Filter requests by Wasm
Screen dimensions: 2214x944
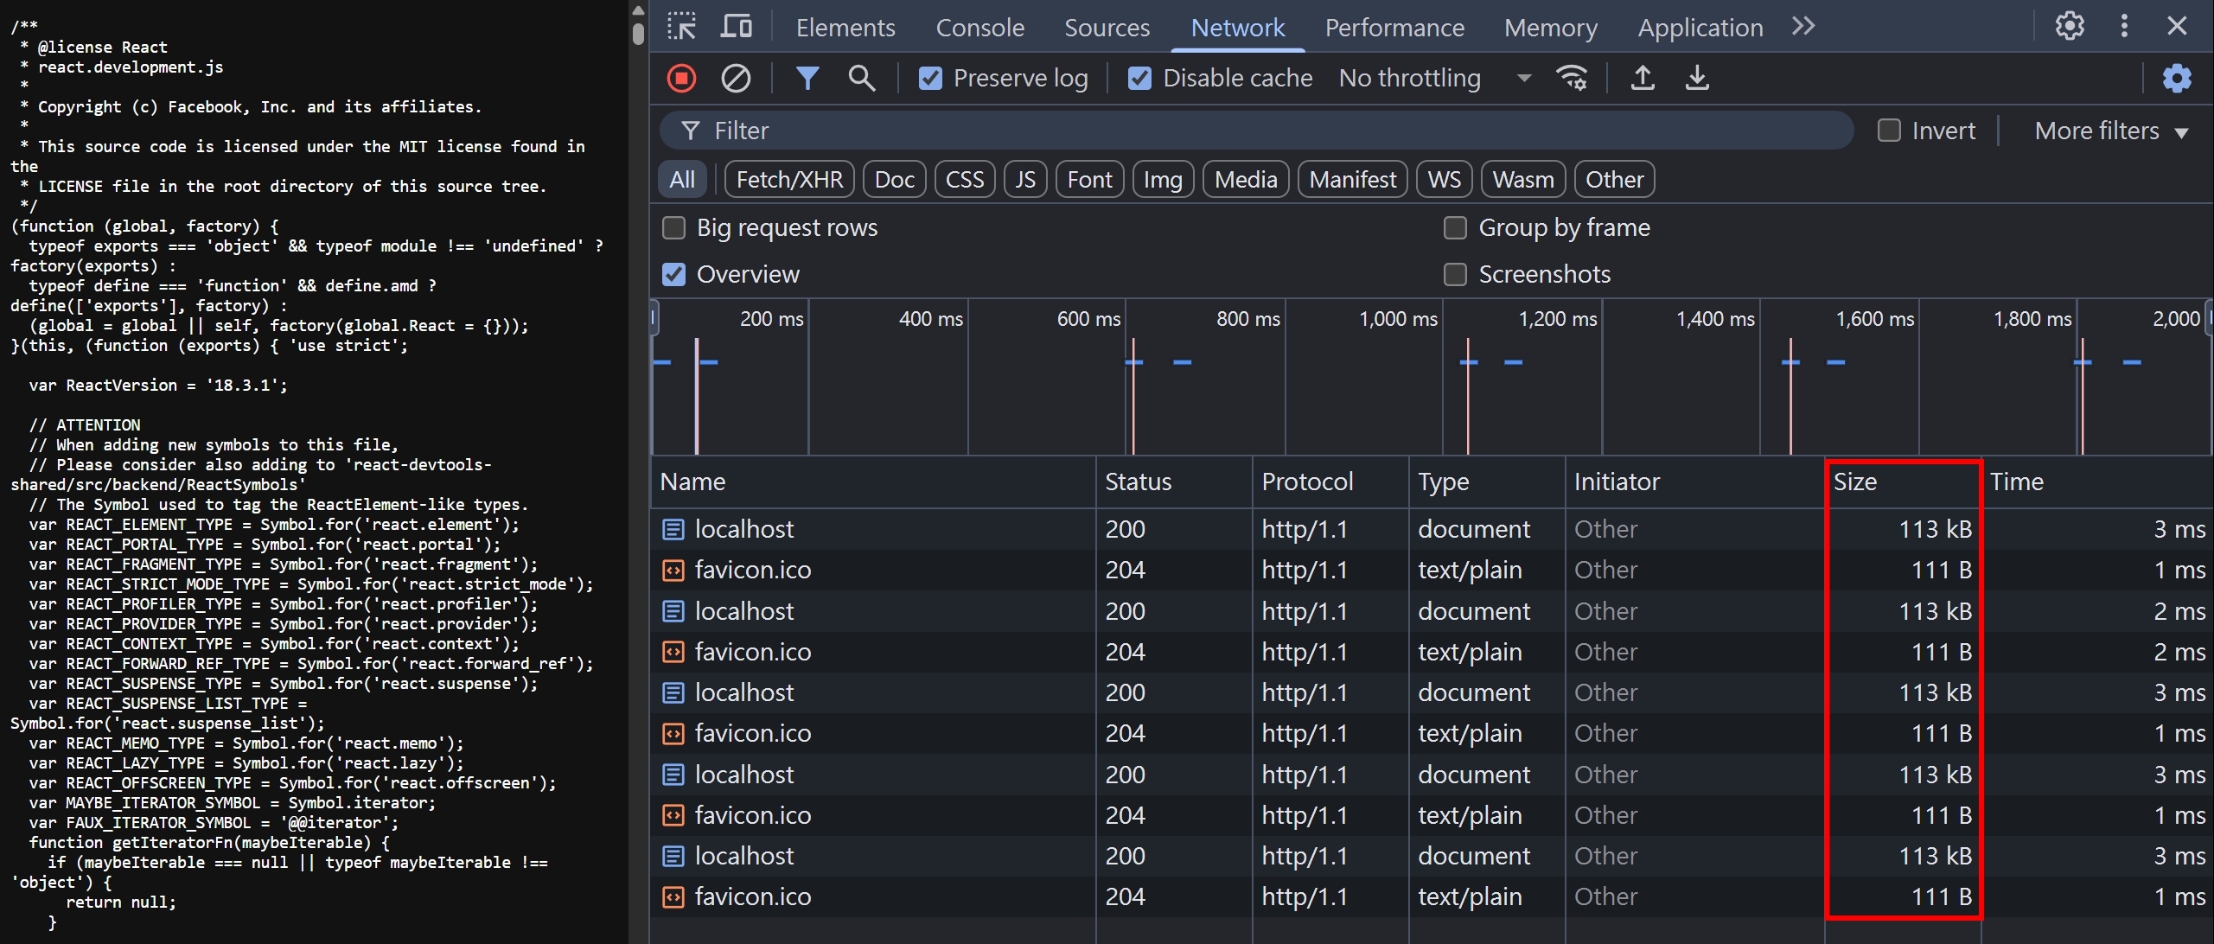click(1523, 180)
